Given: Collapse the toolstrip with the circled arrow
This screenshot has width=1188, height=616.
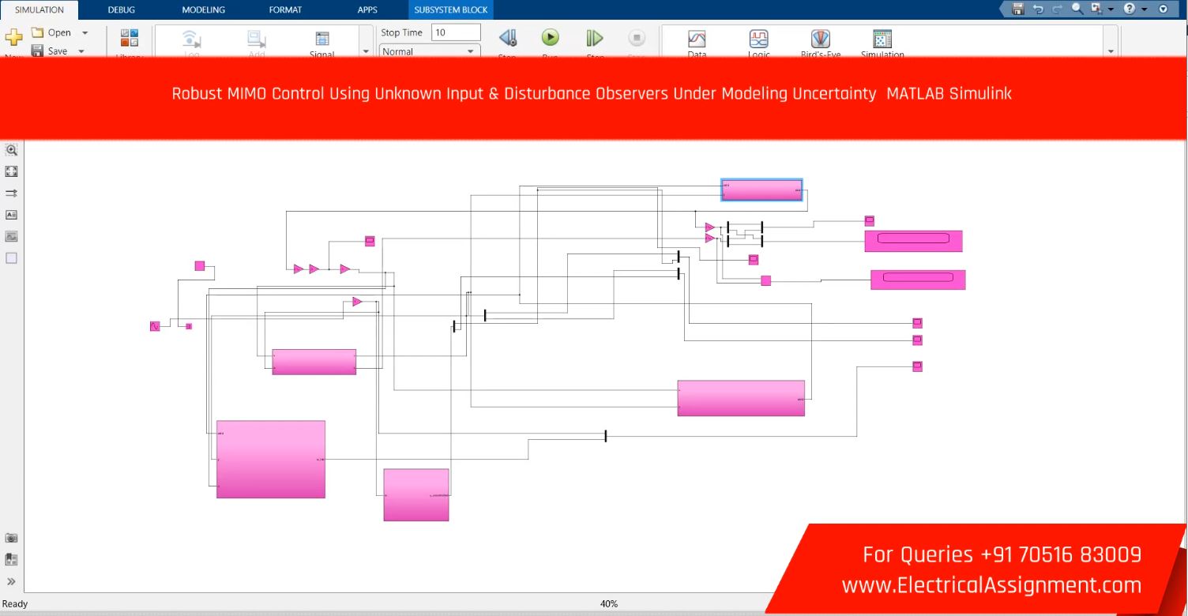Looking at the screenshot, I should pyautogui.click(x=1163, y=9).
